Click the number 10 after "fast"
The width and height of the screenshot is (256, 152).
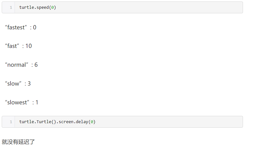point(29,46)
